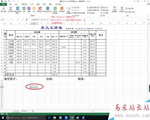The height and width of the screenshot is (120, 150).
Task: Open the File (文件) tab
Action: coord(3,4)
